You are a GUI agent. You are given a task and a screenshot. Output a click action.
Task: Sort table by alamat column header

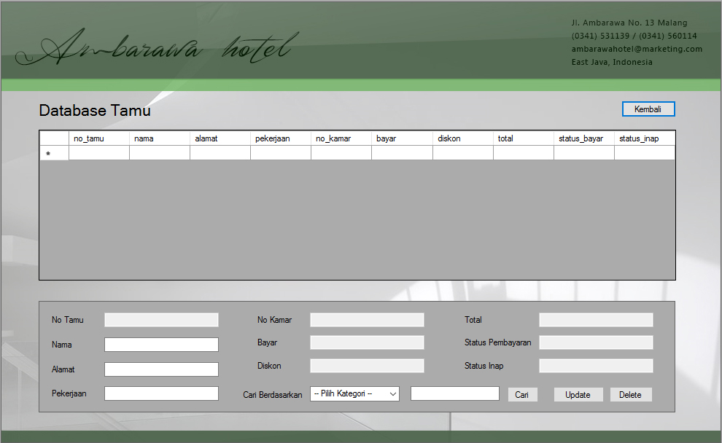point(220,138)
